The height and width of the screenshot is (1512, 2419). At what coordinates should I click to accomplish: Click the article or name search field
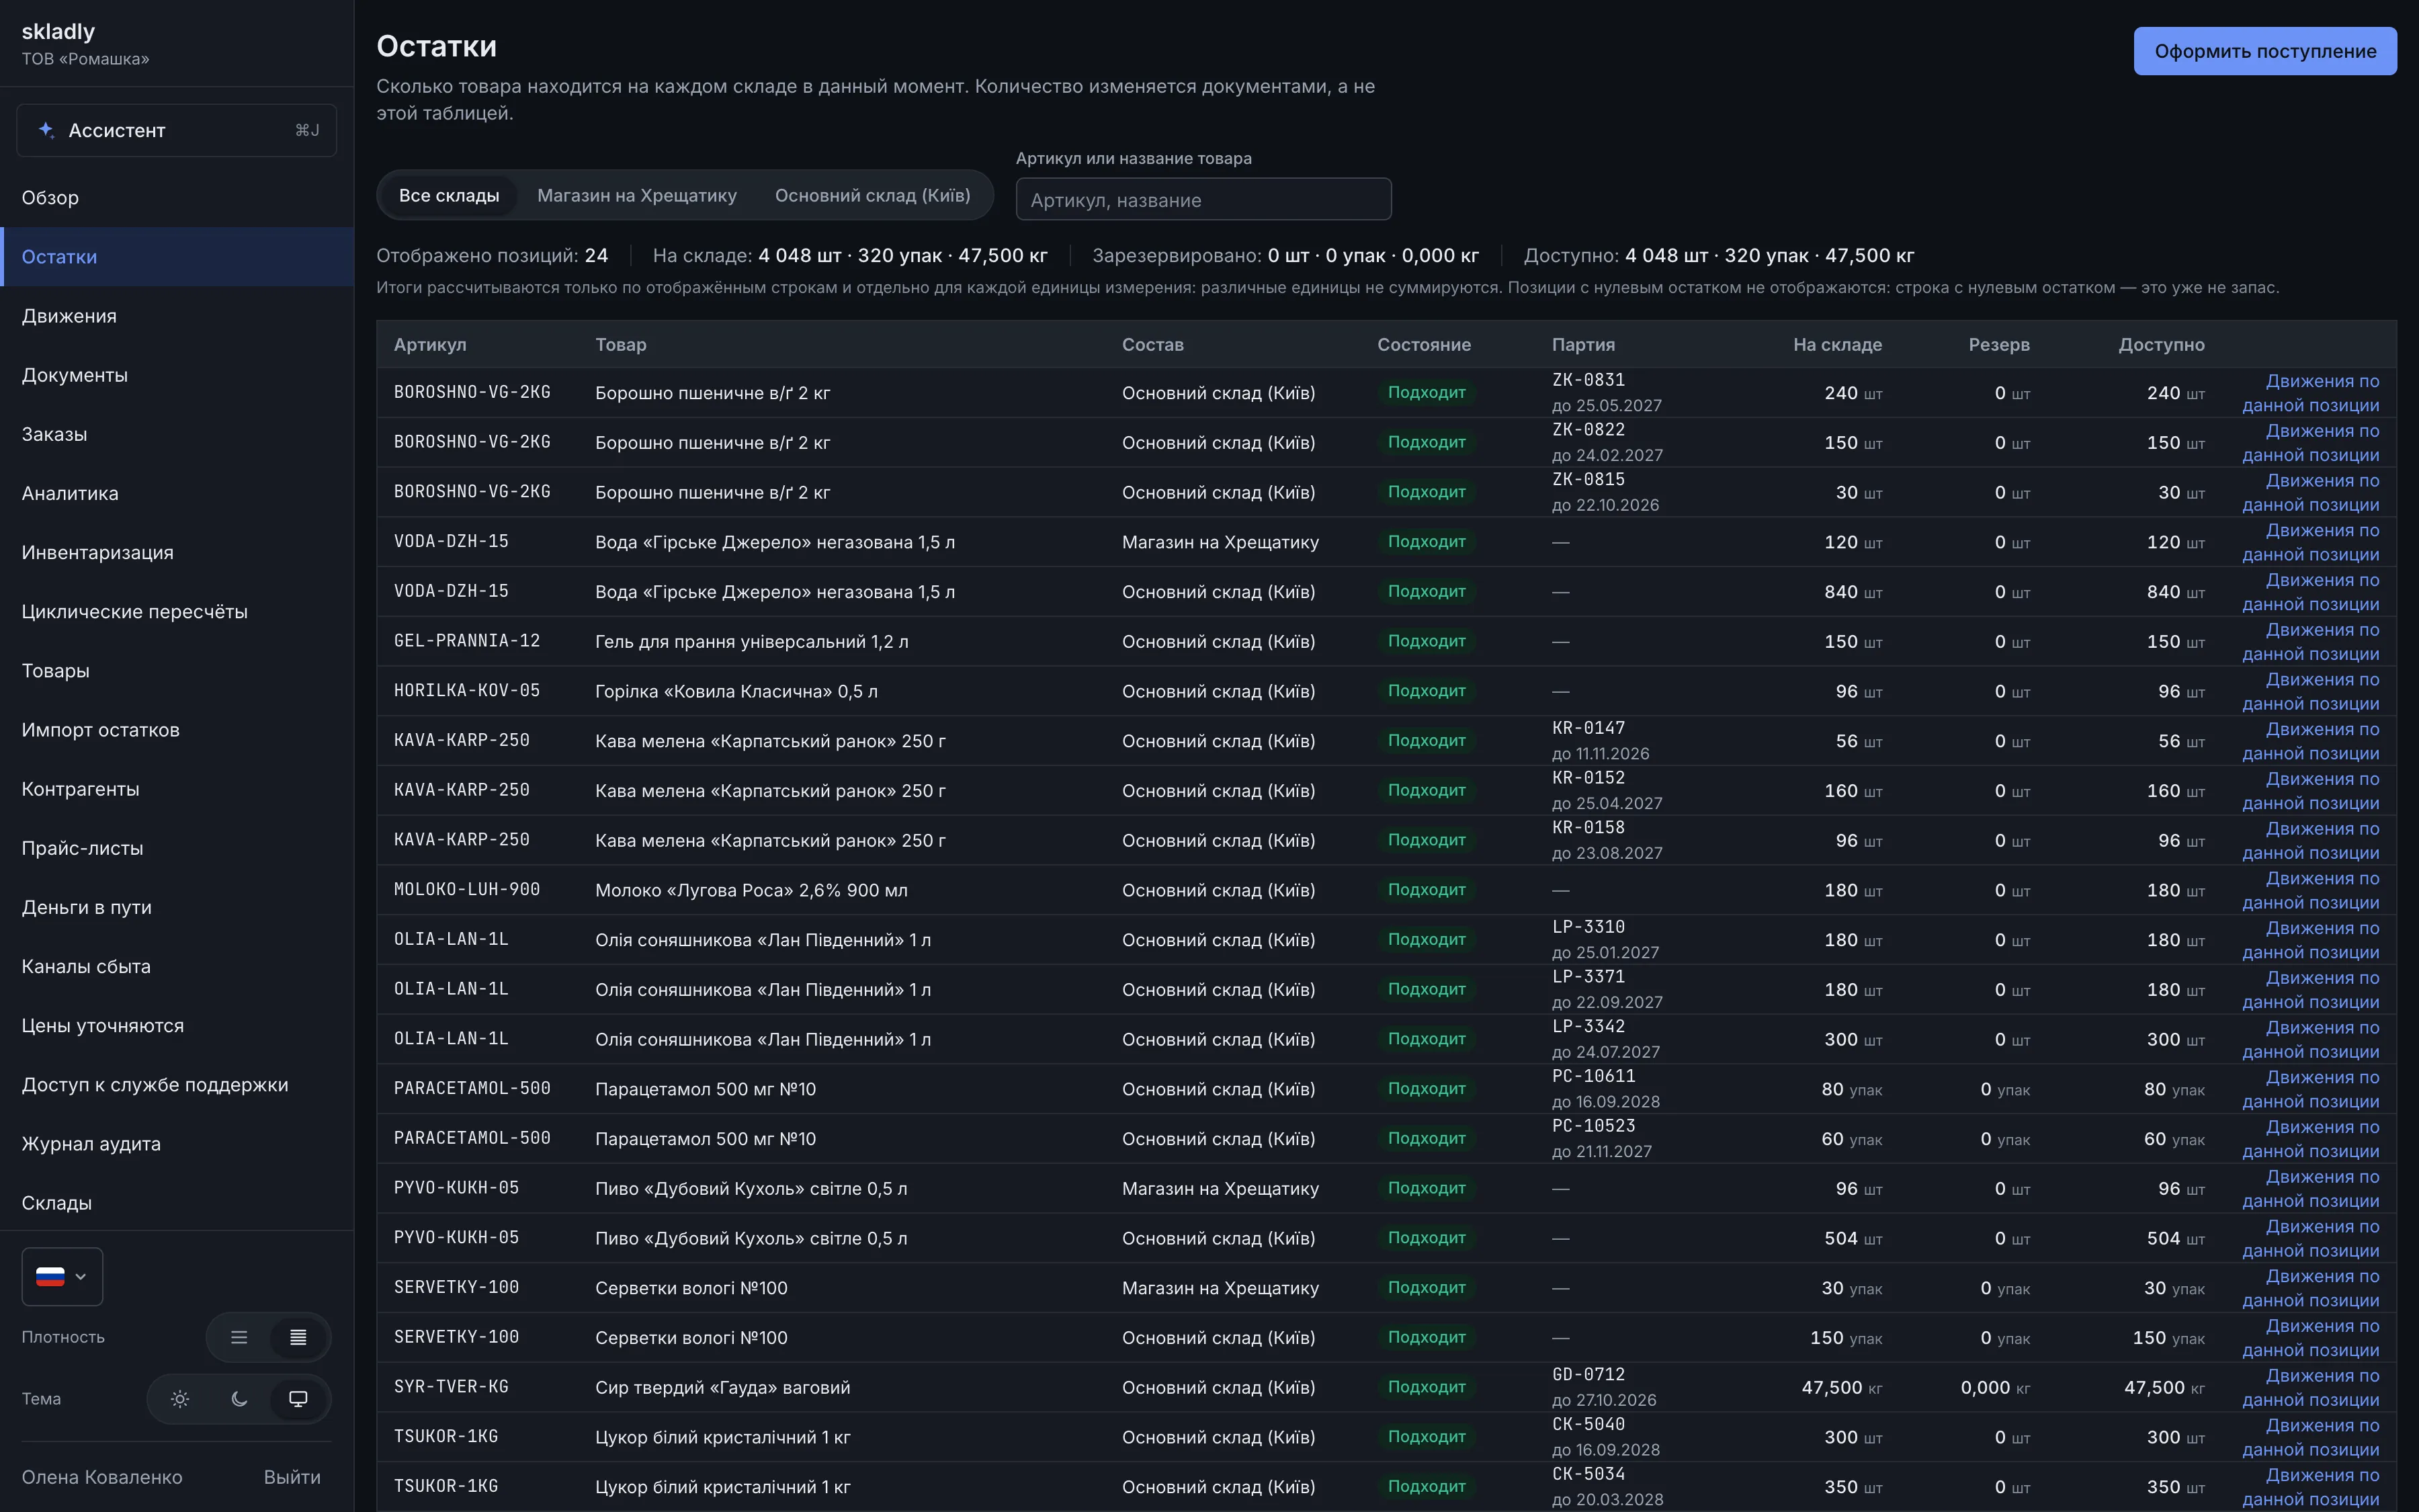[x=1203, y=199]
